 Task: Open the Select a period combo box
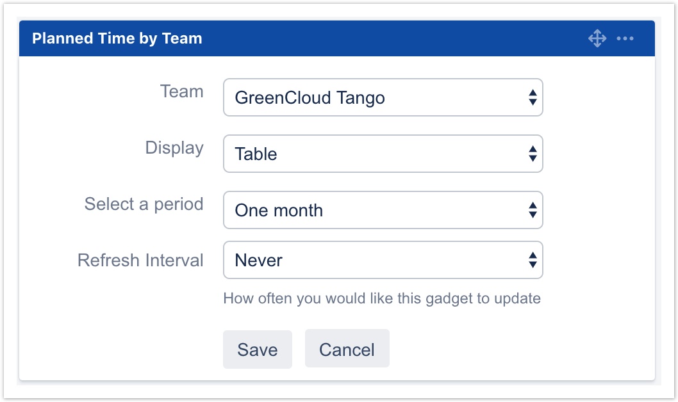pyautogui.click(x=383, y=210)
